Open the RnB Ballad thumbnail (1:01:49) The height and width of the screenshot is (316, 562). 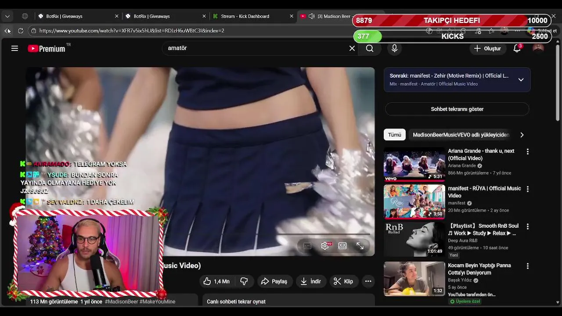pyautogui.click(x=414, y=239)
